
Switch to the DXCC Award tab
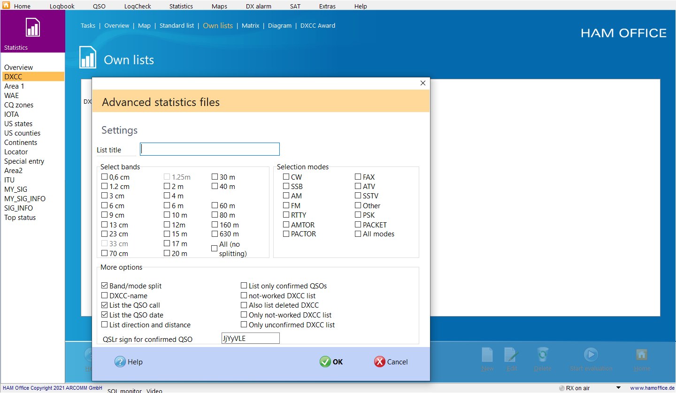click(318, 26)
